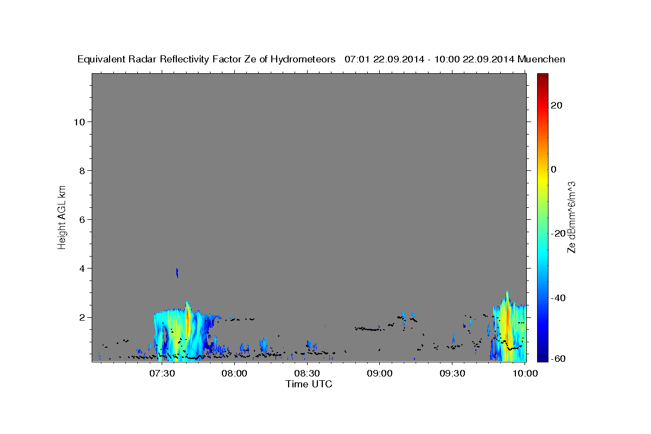Click the height axis label 4
The height and width of the screenshot is (434, 651).
(x=82, y=268)
